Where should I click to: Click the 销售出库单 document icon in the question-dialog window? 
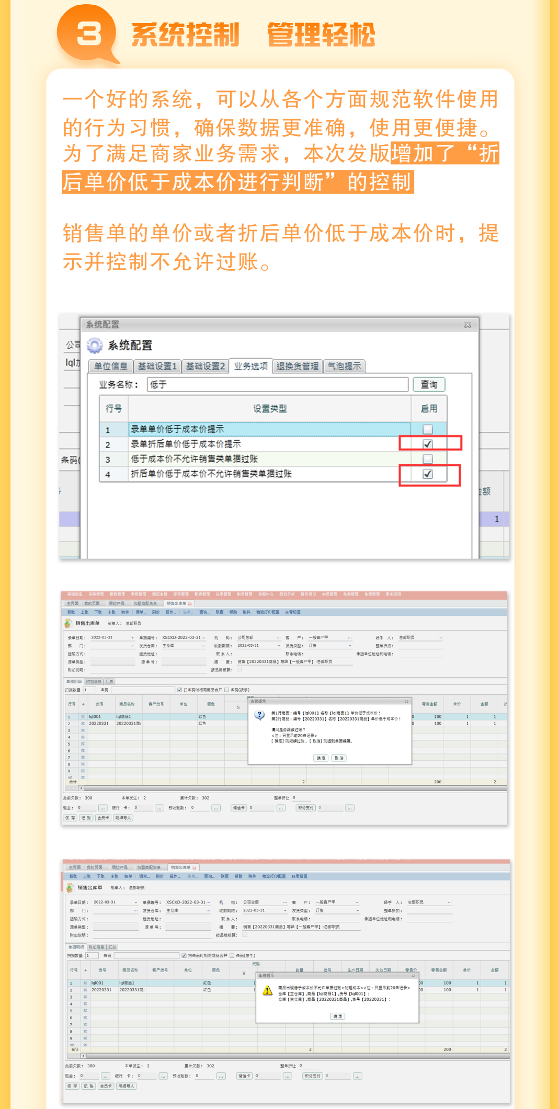pos(68,623)
